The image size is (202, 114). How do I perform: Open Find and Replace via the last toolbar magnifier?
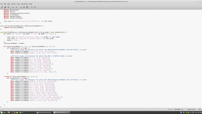[35, 7]
